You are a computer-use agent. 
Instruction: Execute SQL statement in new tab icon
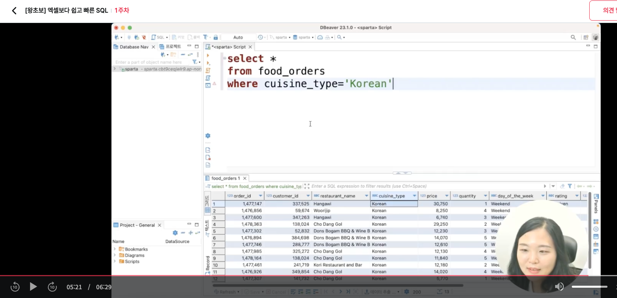208,63
